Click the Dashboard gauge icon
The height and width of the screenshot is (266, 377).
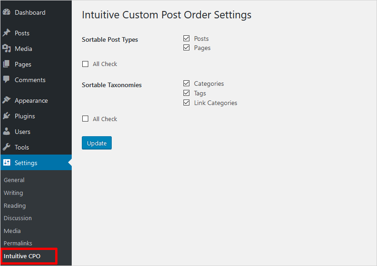click(x=6, y=12)
